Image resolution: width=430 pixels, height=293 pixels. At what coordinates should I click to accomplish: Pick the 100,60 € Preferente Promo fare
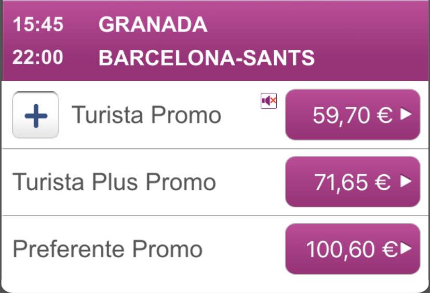point(353,248)
